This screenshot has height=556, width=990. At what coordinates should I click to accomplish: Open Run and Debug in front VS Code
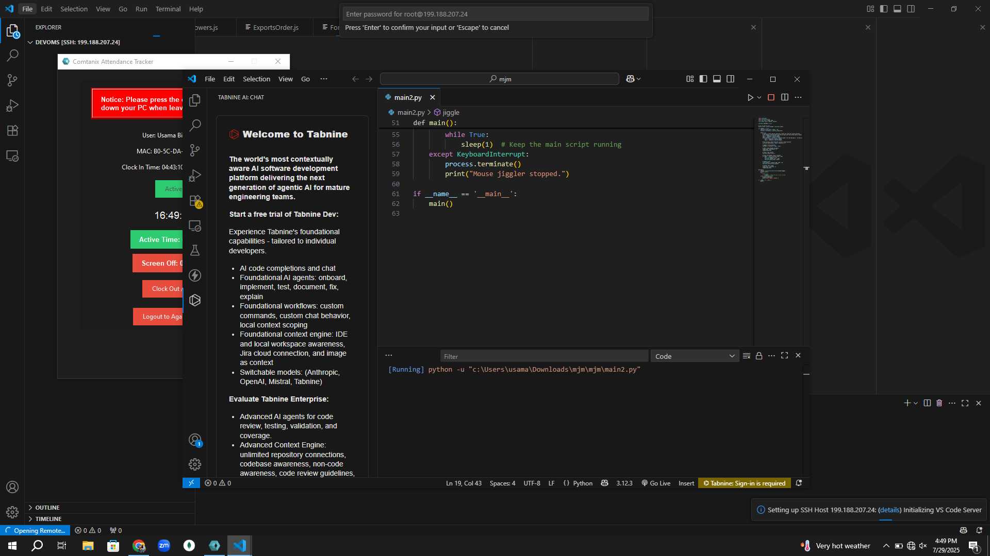(195, 176)
